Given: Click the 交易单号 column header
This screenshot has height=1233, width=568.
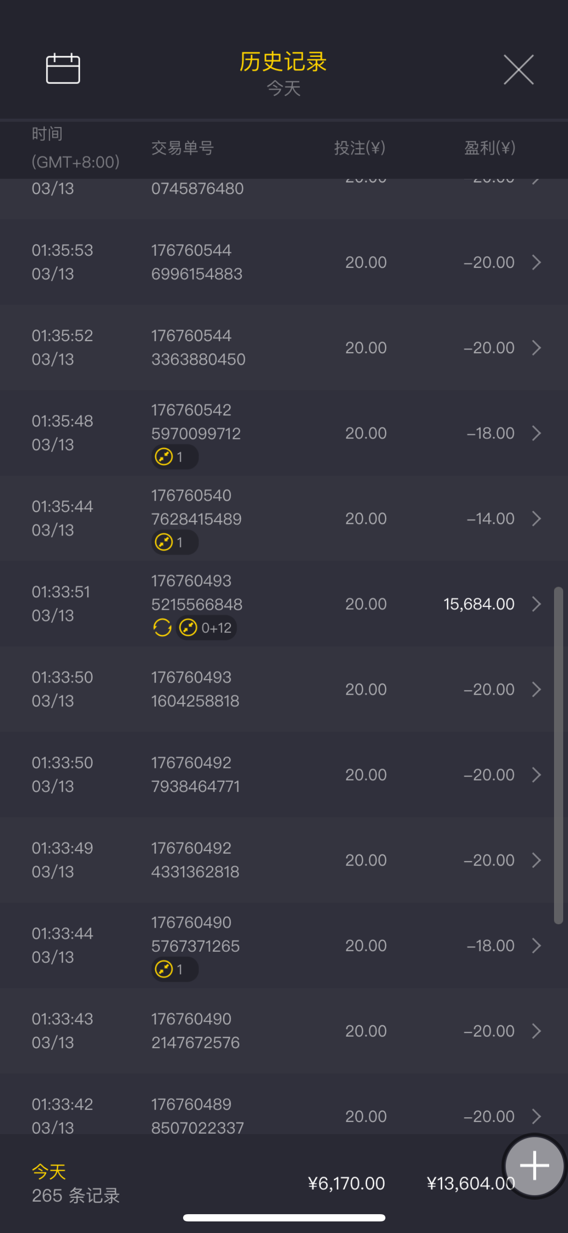Looking at the screenshot, I should click(183, 148).
